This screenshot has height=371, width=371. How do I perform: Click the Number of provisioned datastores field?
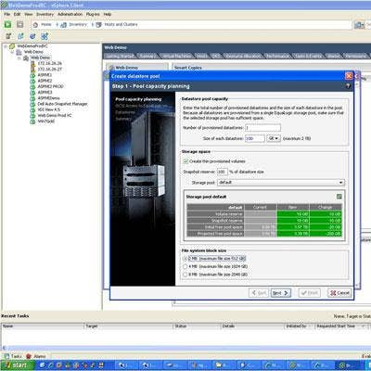click(x=262, y=128)
